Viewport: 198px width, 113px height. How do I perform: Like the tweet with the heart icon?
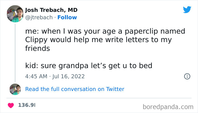pos(11,105)
